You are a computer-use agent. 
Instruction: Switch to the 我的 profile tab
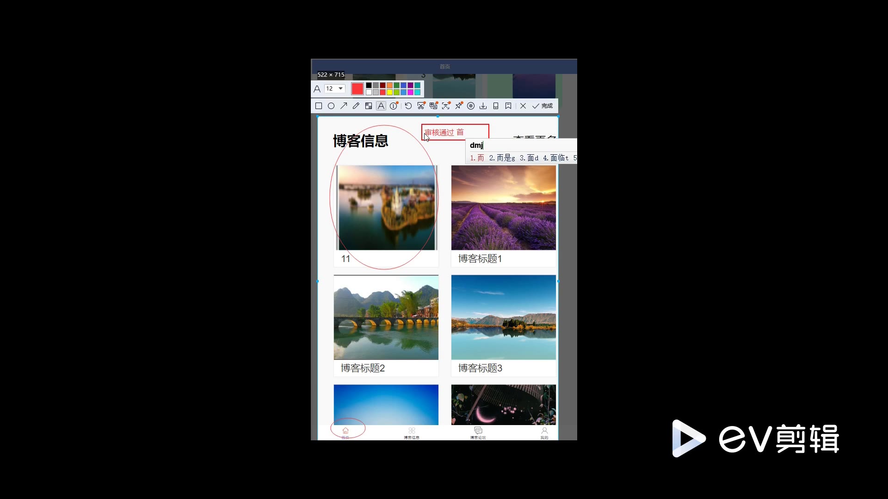pos(544,433)
